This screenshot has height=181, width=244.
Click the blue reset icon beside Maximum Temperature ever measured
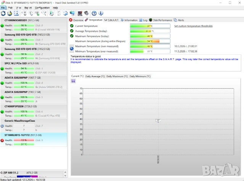click(72, 49)
